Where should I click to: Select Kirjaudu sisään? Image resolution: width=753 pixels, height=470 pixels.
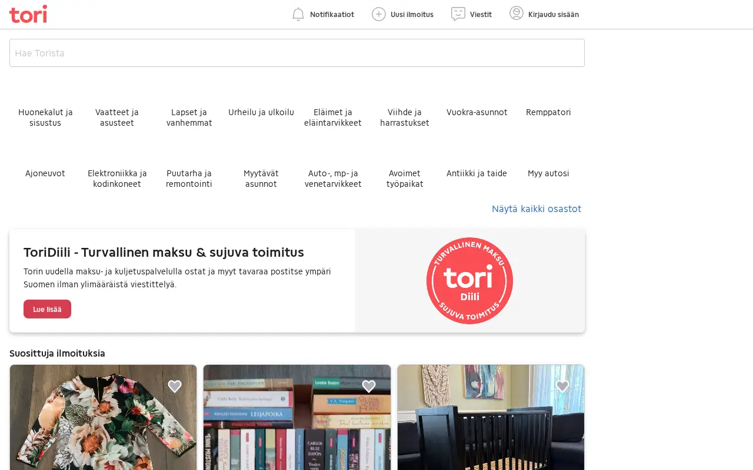click(x=544, y=14)
